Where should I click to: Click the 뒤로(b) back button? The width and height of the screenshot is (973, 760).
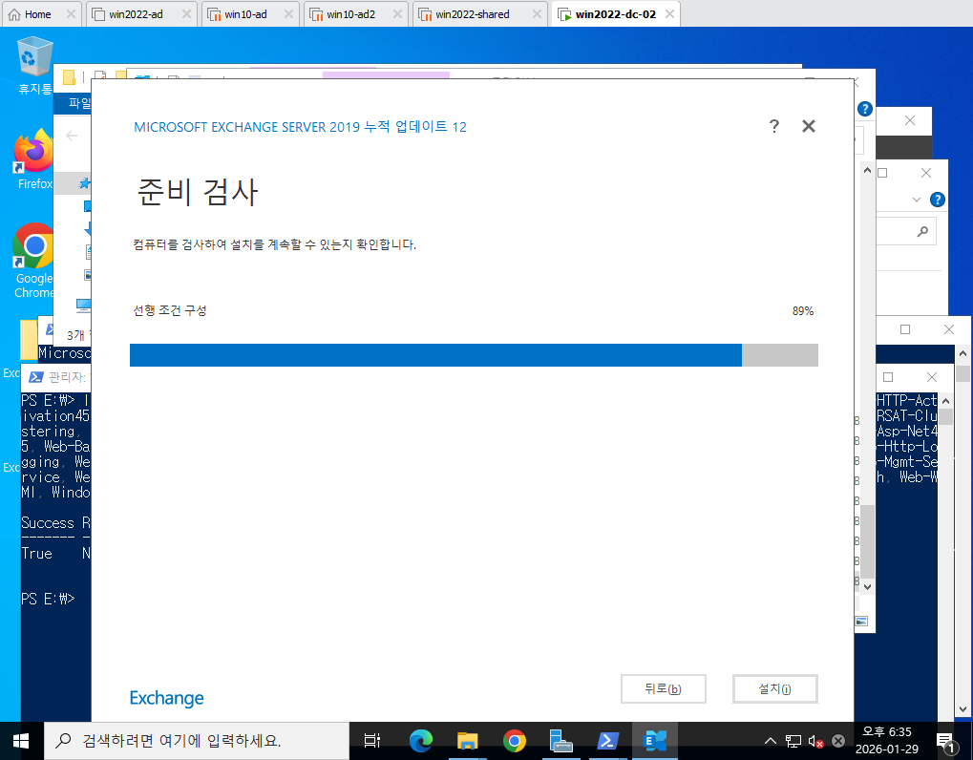pyautogui.click(x=664, y=688)
